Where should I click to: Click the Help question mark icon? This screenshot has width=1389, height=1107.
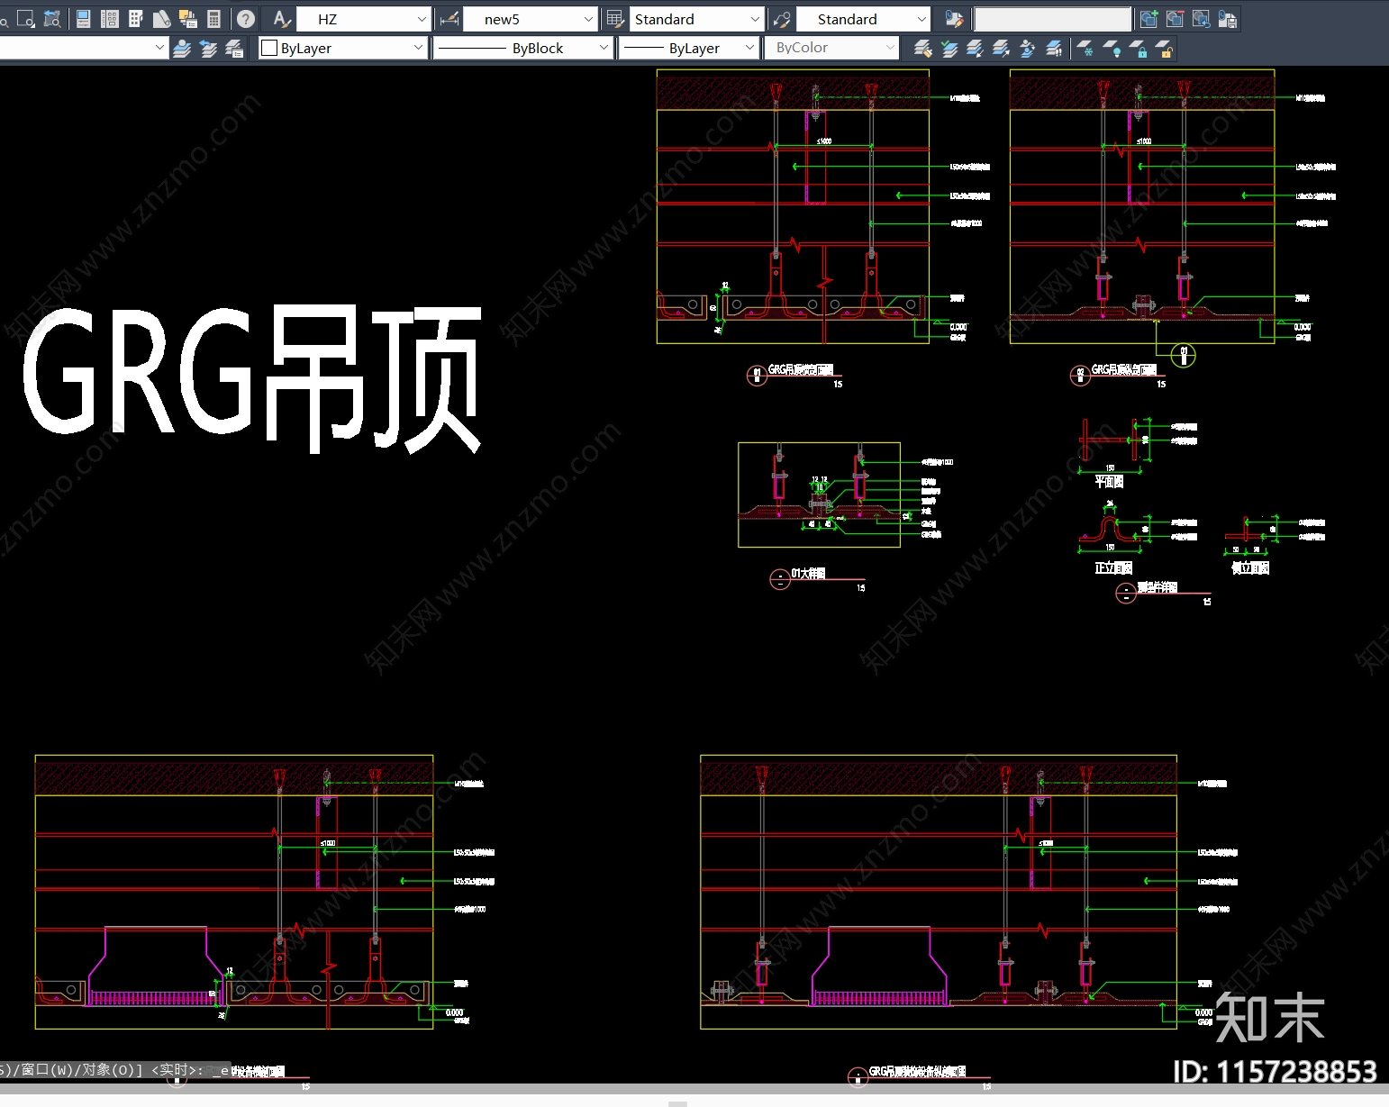245,19
